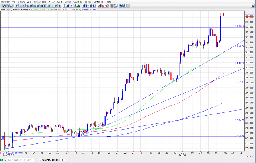This screenshot has width=256, height=163.
Task: Switch to weekly (W) time scale
Action: click(x=56, y=6)
